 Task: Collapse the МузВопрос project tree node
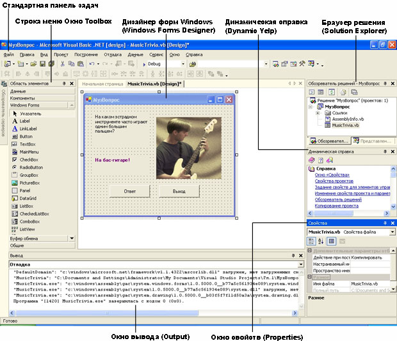[311, 107]
